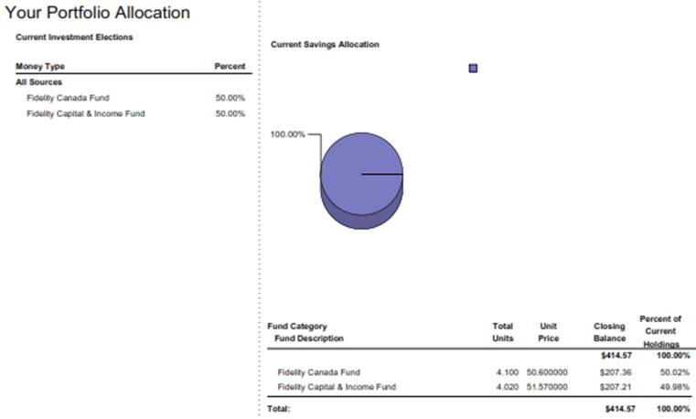Viewport: 696px width, 419px height.
Task: Click the Current Investment Elections heading
Action: point(74,38)
